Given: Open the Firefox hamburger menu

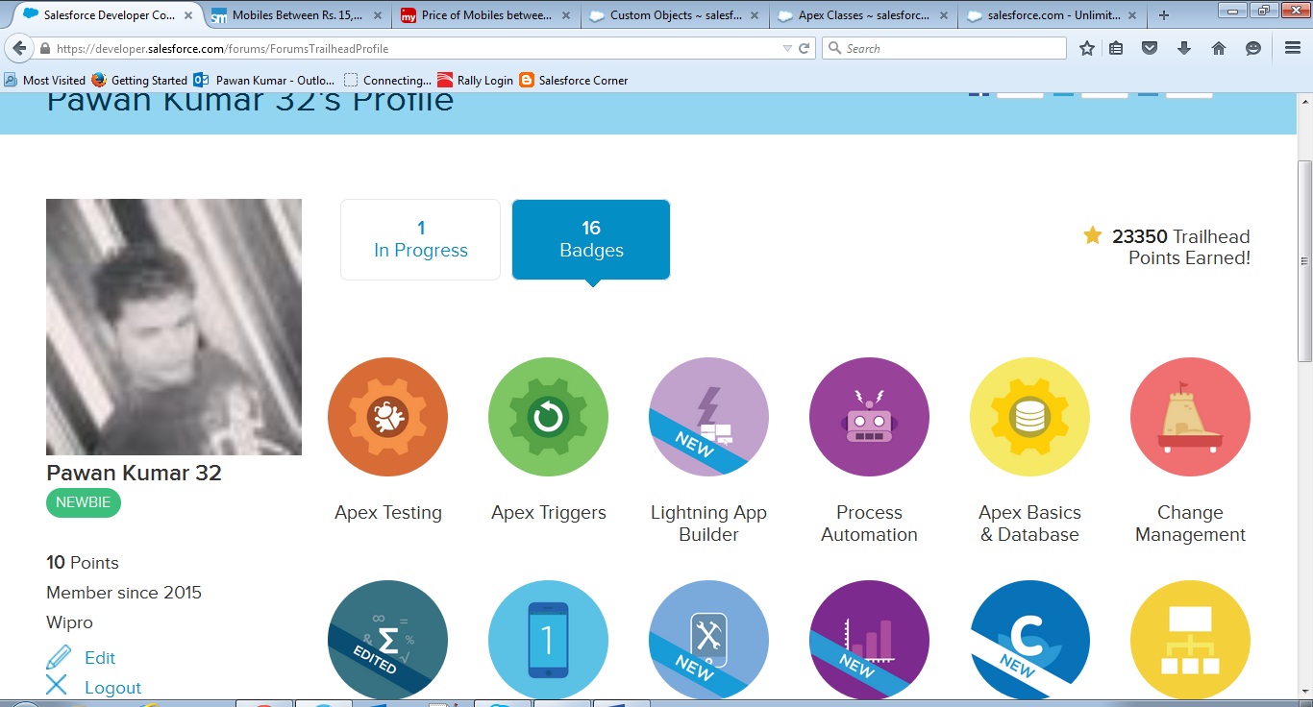Looking at the screenshot, I should (x=1293, y=48).
